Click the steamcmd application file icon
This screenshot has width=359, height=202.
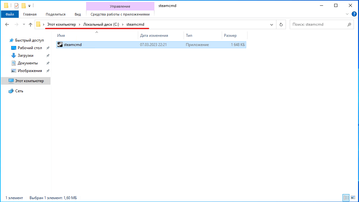click(60, 45)
